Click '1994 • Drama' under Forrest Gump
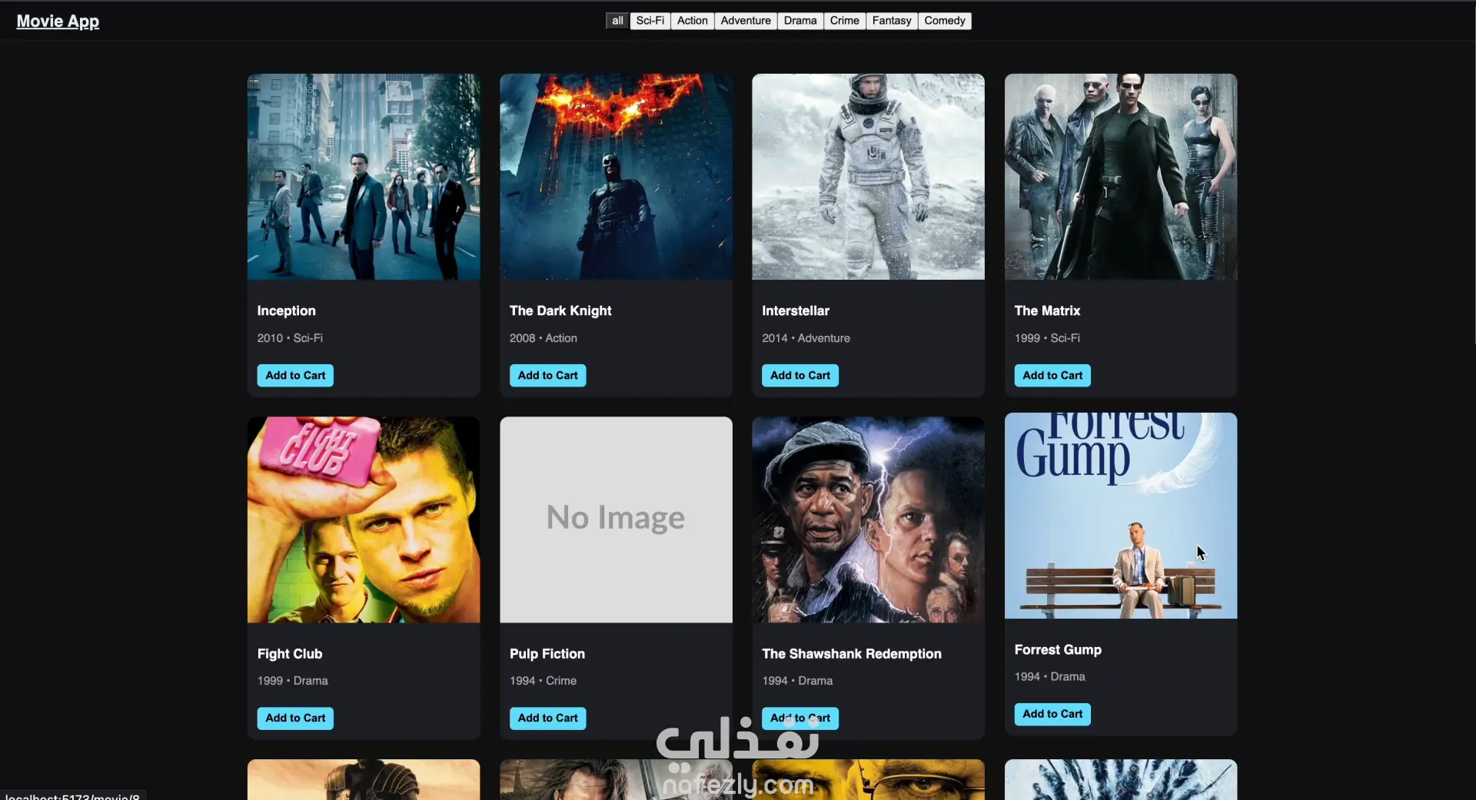 click(x=1050, y=677)
